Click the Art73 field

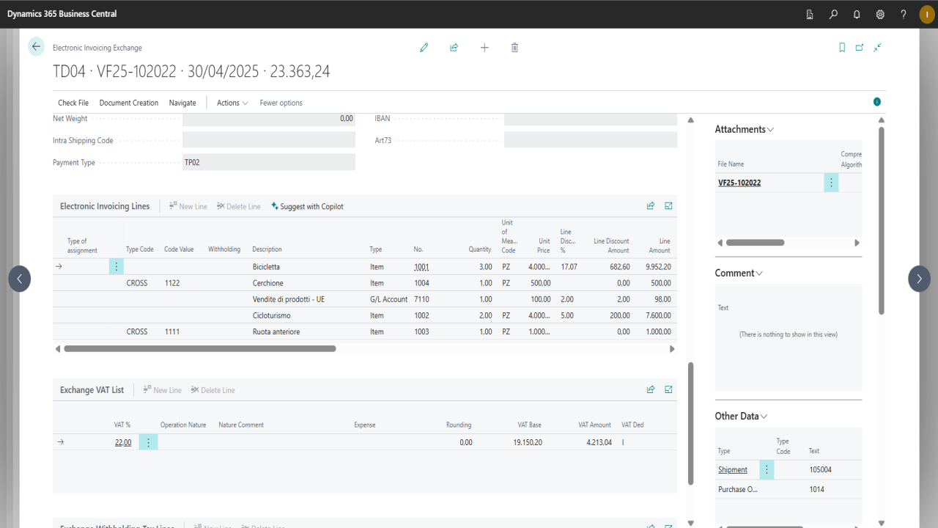[x=591, y=140]
